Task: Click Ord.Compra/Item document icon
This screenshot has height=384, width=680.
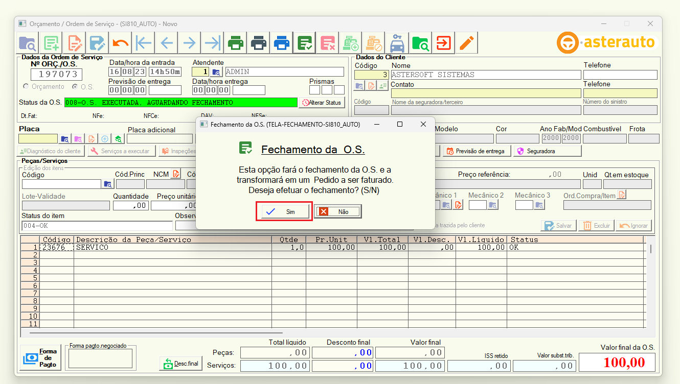Action: point(622,195)
